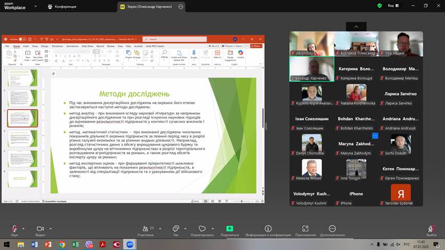
Task: Collapse the participant gallery with the up chevron
Action: point(357,26)
